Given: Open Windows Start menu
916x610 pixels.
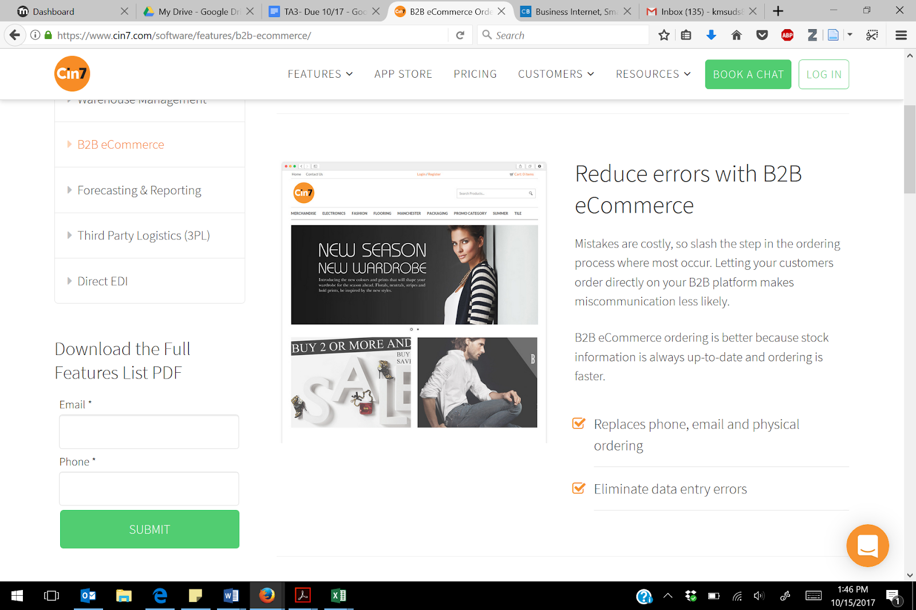Looking at the screenshot, I should (x=17, y=596).
